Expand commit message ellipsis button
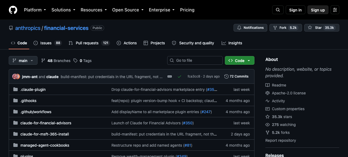348x157 pixels. [x=170, y=76]
